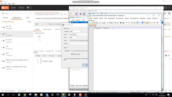Toggle Word Wrap icon in Notepad++ toolbar
Viewport: 172px width, 97px height.
(138, 23)
